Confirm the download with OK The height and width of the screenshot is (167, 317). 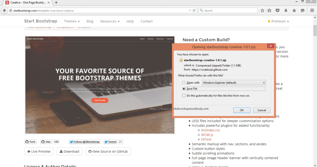pyautogui.click(x=242, y=110)
